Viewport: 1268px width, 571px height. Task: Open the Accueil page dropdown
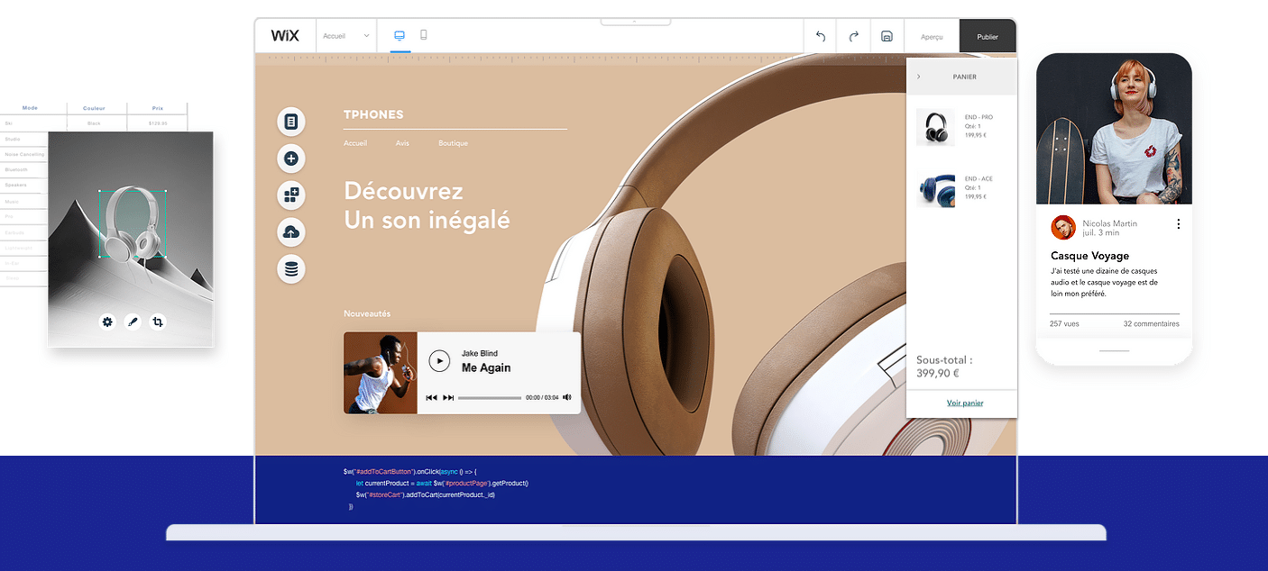pos(346,35)
